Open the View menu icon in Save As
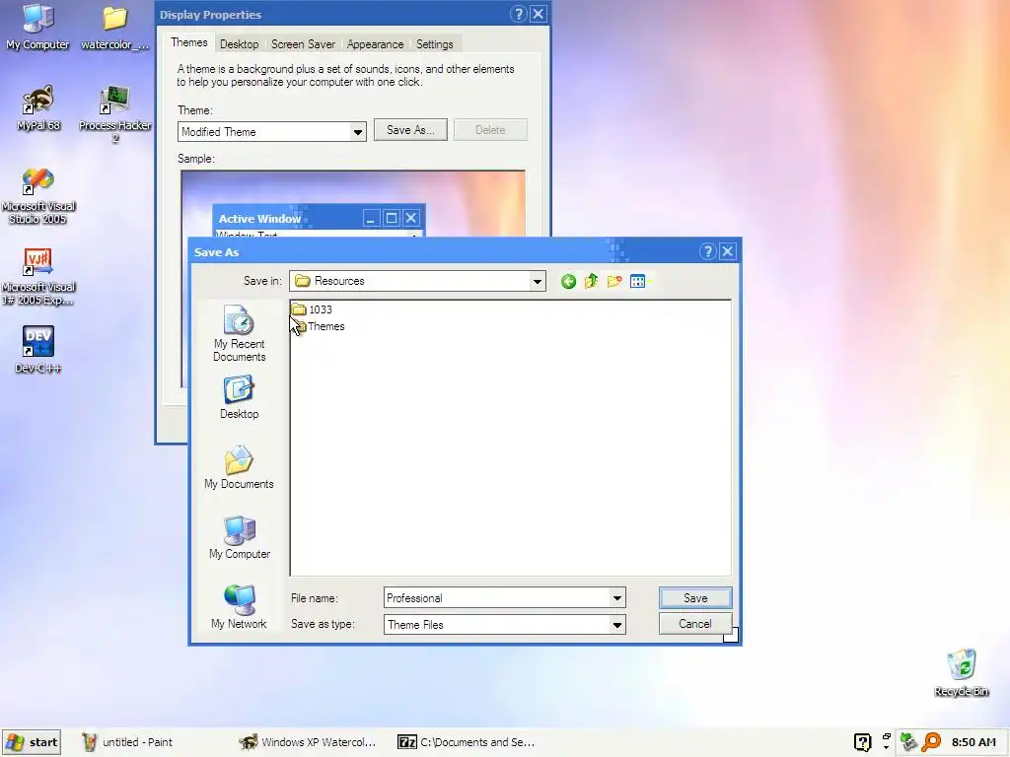 (x=638, y=281)
